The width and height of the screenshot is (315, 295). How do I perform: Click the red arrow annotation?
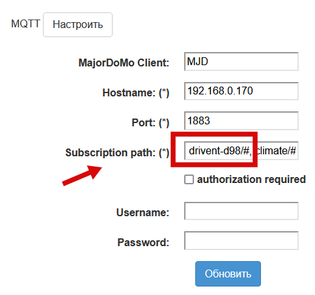pyautogui.click(x=82, y=175)
